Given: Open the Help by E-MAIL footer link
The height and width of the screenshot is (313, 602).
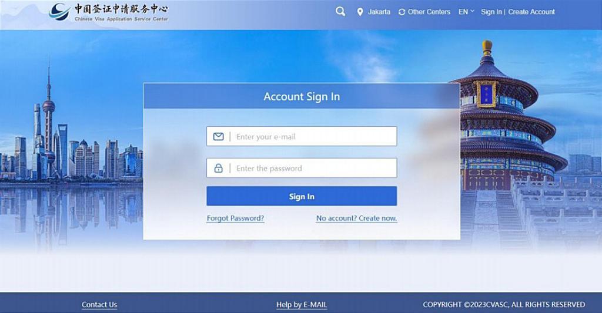Looking at the screenshot, I should pos(302,305).
